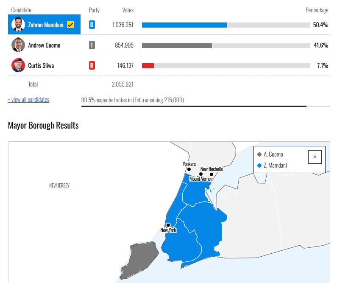Image resolution: width=337 pixels, height=283 pixels.
Task: Click the gray I party badge
Action: (x=92, y=45)
